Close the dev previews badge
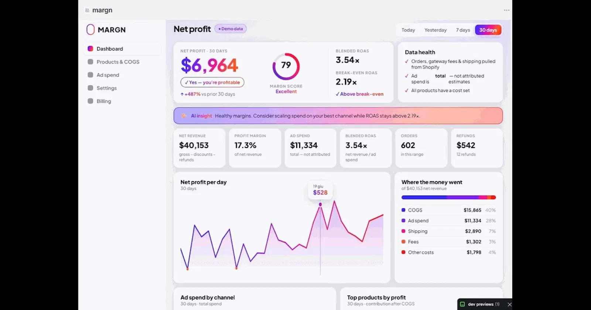The height and width of the screenshot is (310, 591). pos(509,304)
